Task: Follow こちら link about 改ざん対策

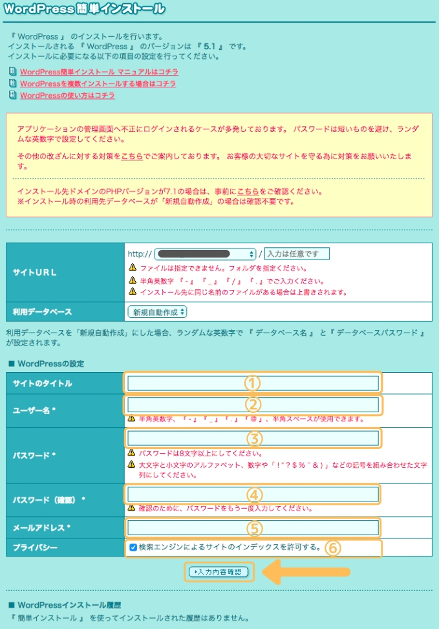Action: tap(132, 156)
